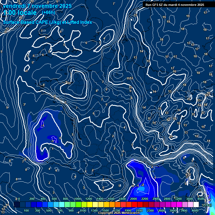Image resolution: width=215 pixels, height=215 pixels.
Task: Click the date title "vendredi 7 novembre 2025"
Action: click(x=38, y=6)
